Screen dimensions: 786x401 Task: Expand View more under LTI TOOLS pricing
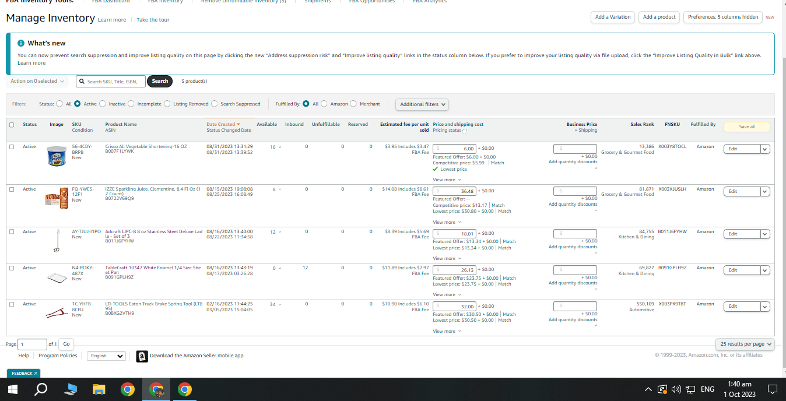tap(447, 331)
